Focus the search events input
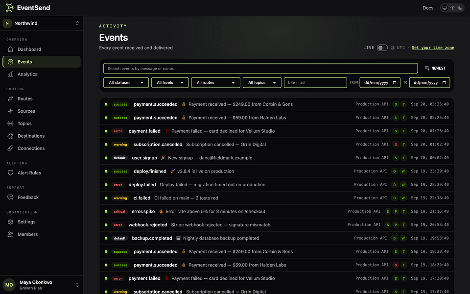This screenshot has width=470, height=294. 260,69
